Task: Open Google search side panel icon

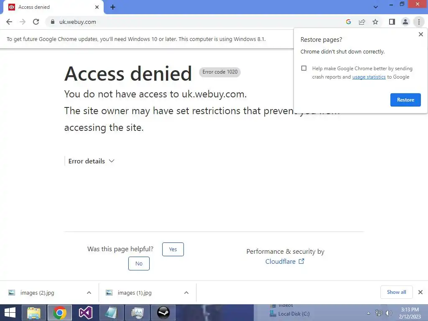Action: (x=348, y=22)
